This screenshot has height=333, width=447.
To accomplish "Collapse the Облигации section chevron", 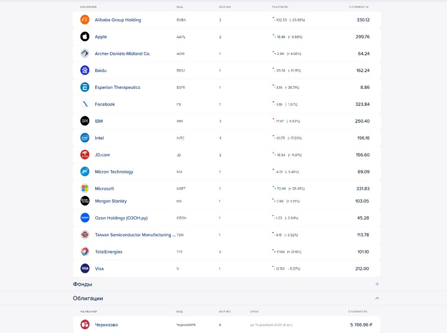I will (377, 298).
